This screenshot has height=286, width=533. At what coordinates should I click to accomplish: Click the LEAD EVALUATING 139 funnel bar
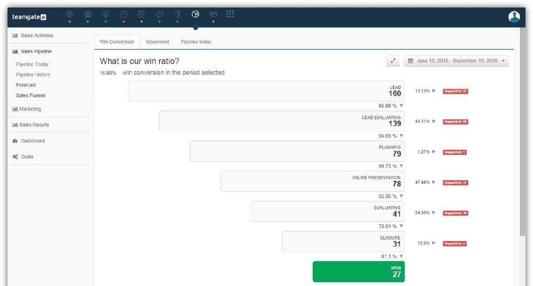tap(282, 121)
